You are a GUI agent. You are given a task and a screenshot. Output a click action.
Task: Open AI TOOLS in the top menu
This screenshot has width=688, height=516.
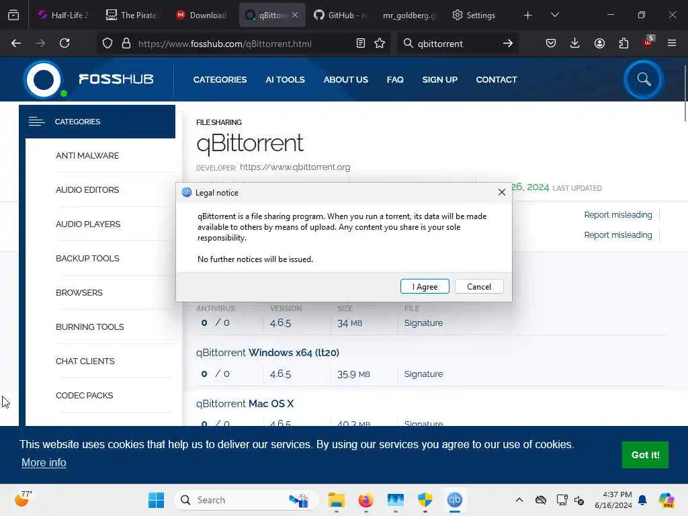285,79
